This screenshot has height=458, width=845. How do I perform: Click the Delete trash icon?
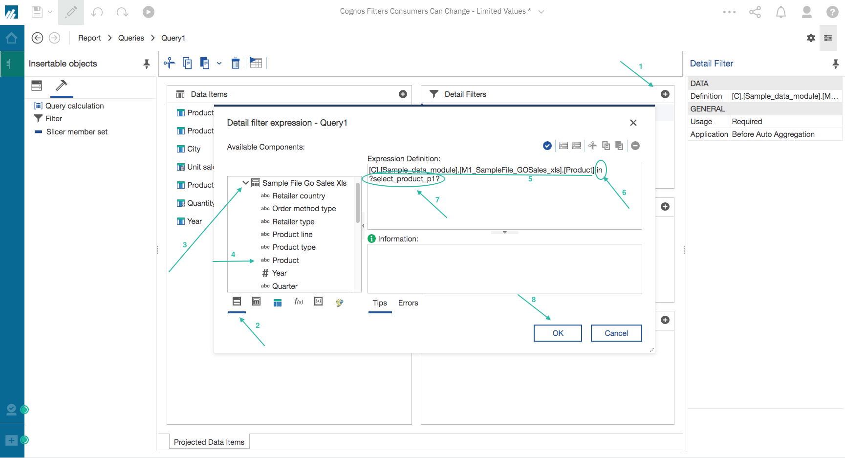tap(236, 63)
